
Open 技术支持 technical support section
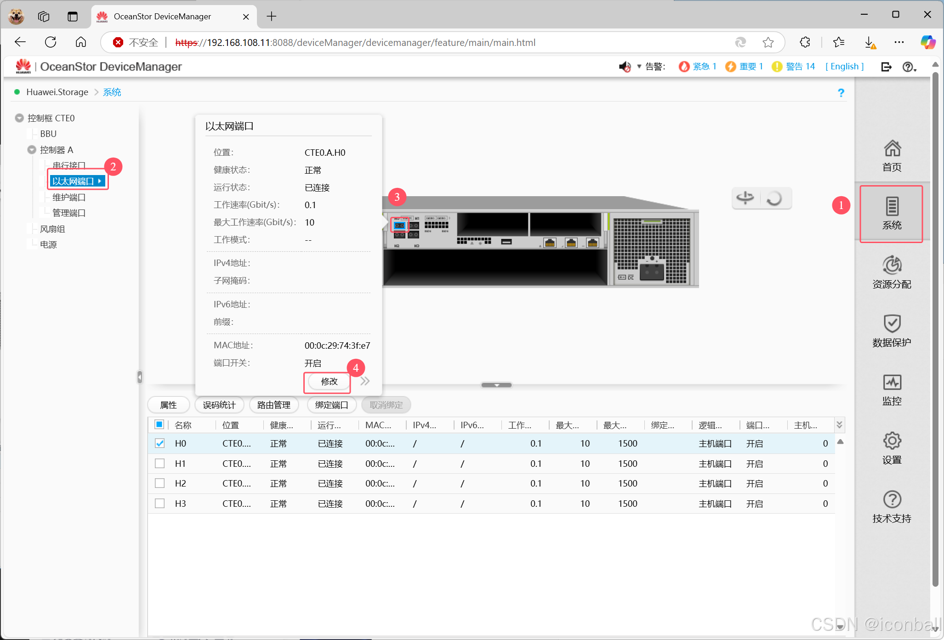892,506
